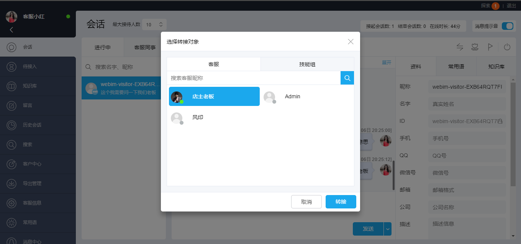This screenshot has height=244, width=521.
Task: Open the 留言 edit icon
Action: [x=11, y=106]
